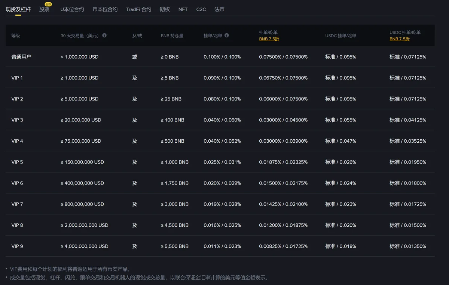Click volume cell ≥ 5,000,000 USD

tap(79, 99)
